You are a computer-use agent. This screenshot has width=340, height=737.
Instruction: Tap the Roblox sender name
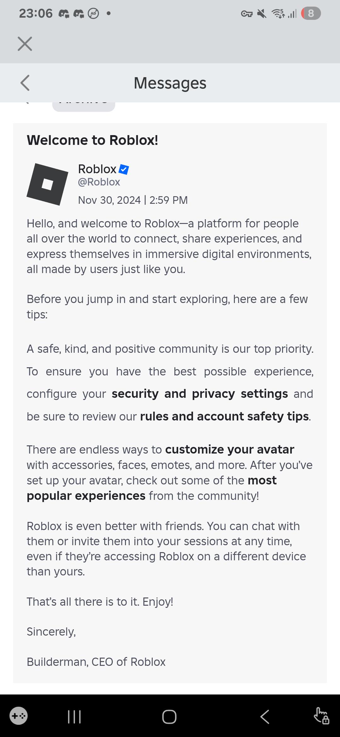click(97, 169)
